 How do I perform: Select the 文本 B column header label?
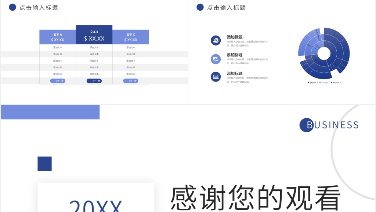point(94,32)
